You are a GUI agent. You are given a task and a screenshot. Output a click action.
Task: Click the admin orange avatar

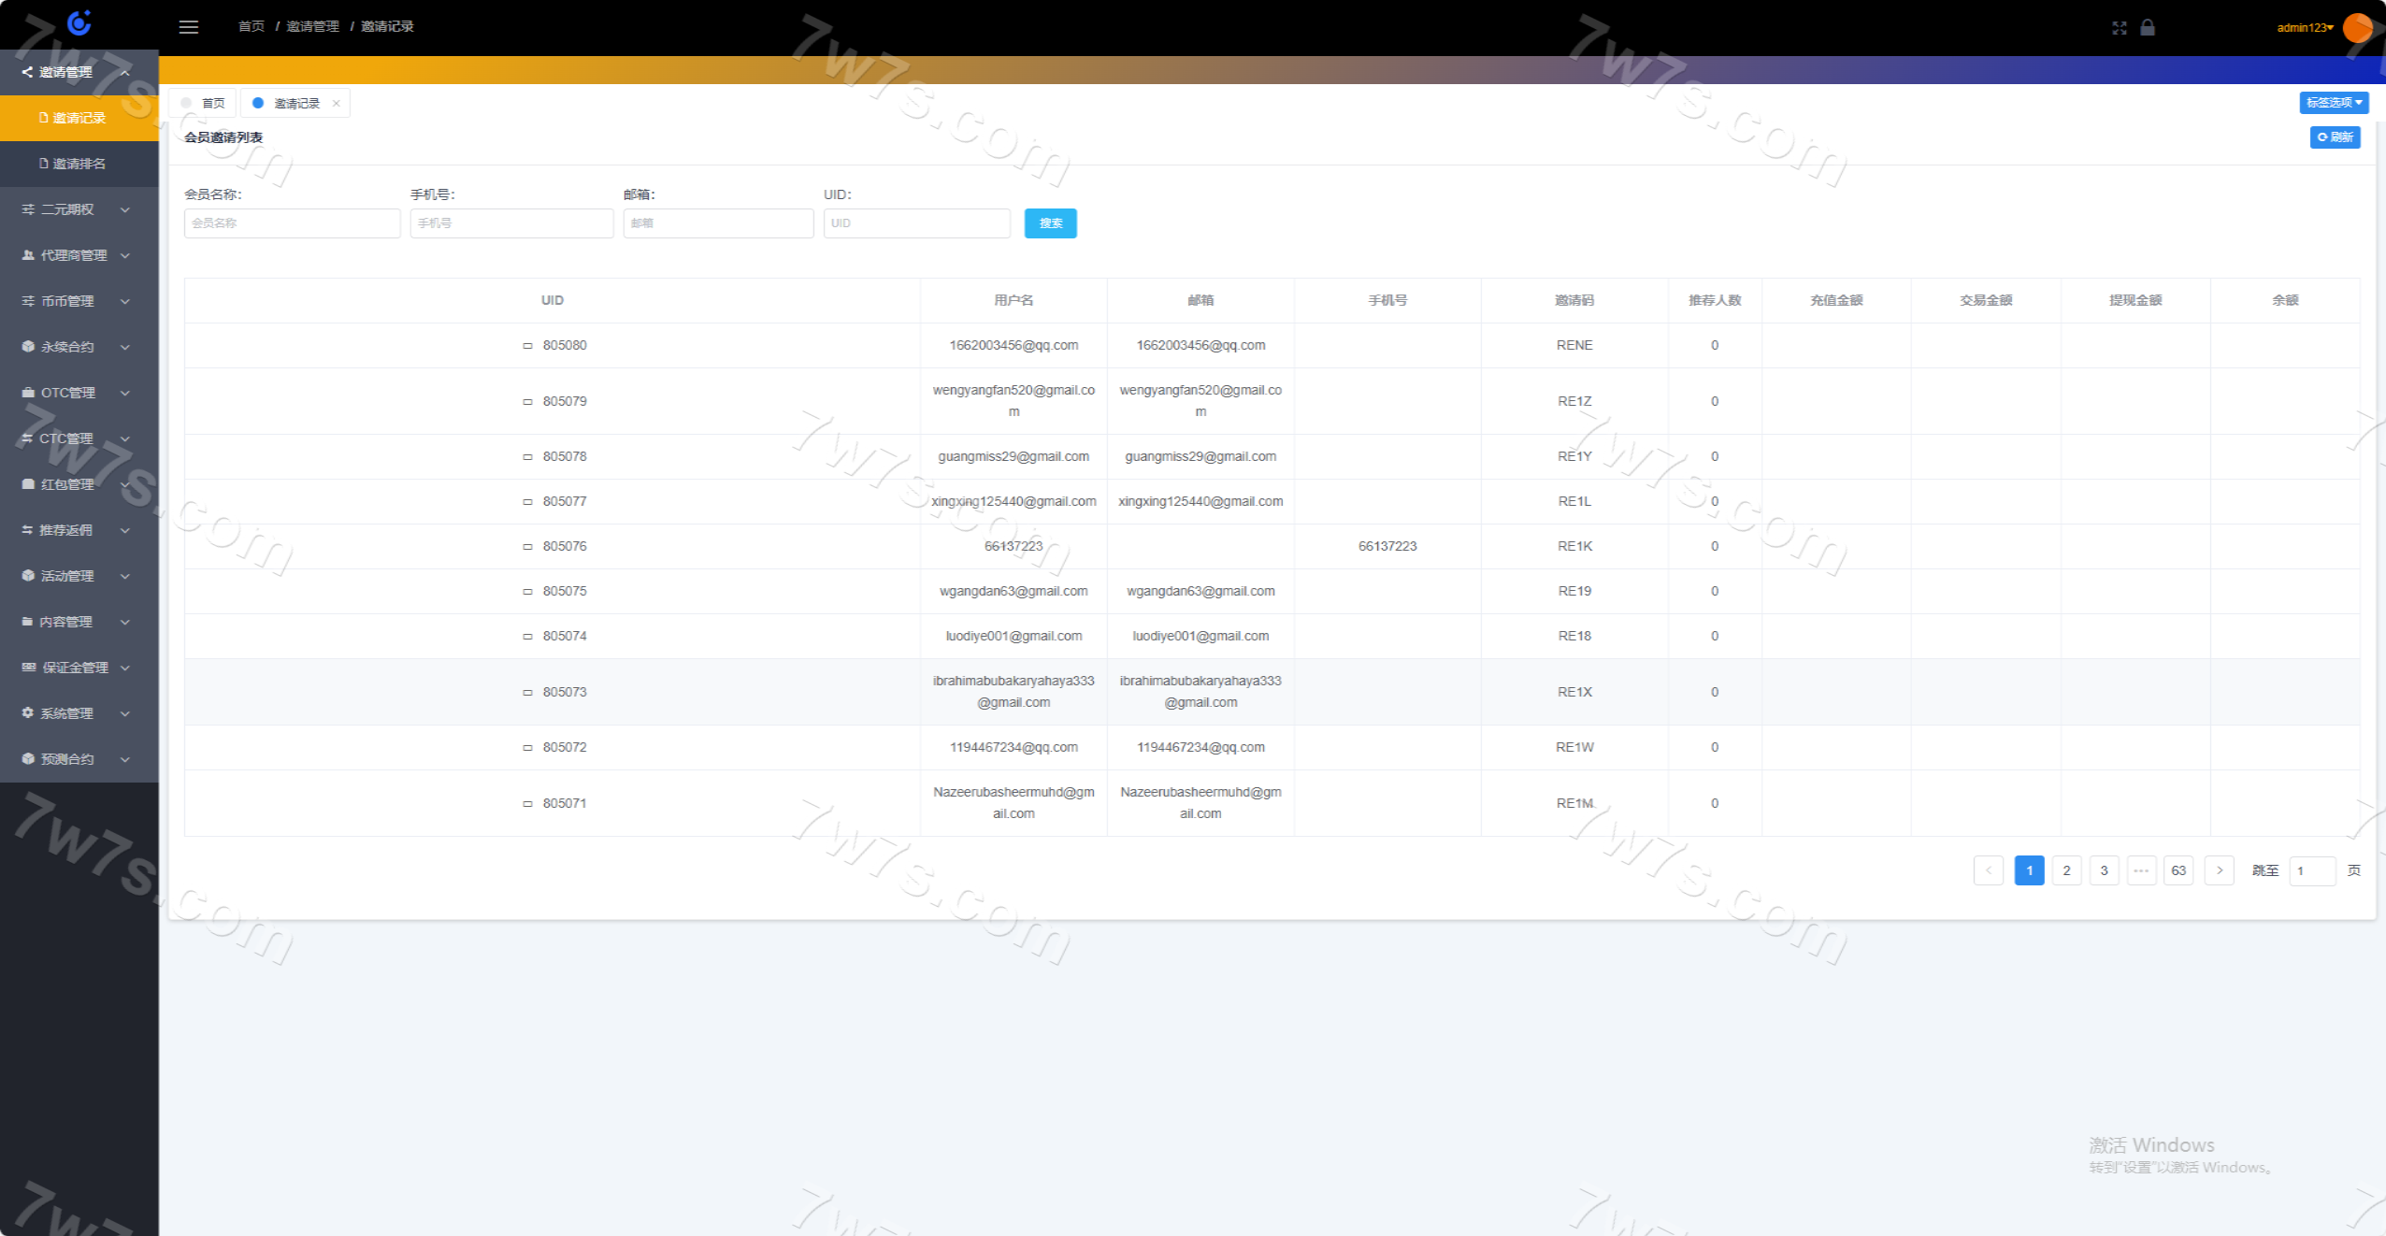2358,27
